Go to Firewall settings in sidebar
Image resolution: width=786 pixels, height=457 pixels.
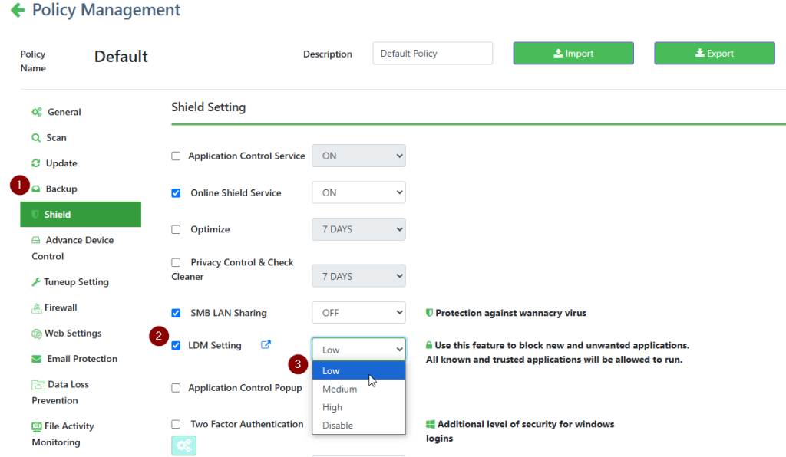[61, 307]
